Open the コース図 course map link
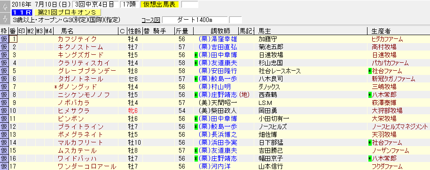Image resolution: width=430 pixels, height=170 pixels. (150, 20)
